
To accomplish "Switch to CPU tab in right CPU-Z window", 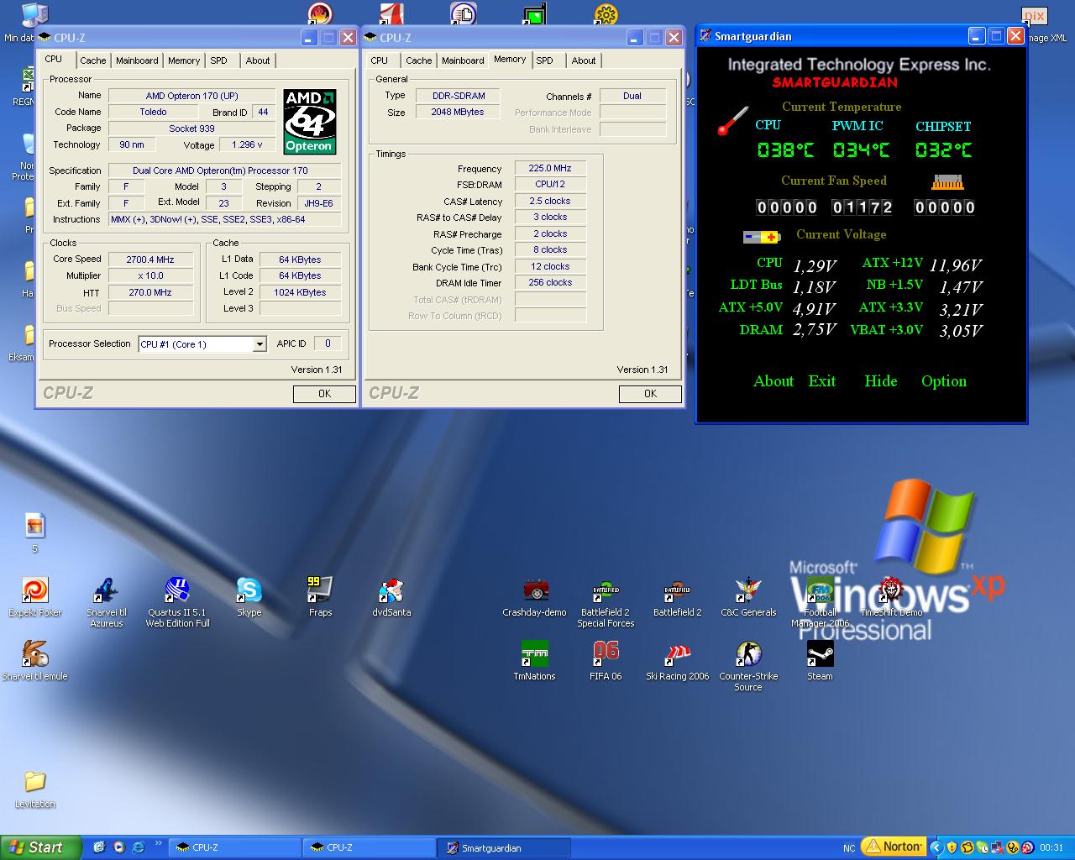I will tap(379, 60).
